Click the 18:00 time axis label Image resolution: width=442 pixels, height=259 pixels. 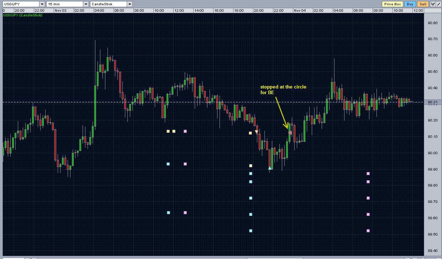pyautogui.click(x=239, y=11)
